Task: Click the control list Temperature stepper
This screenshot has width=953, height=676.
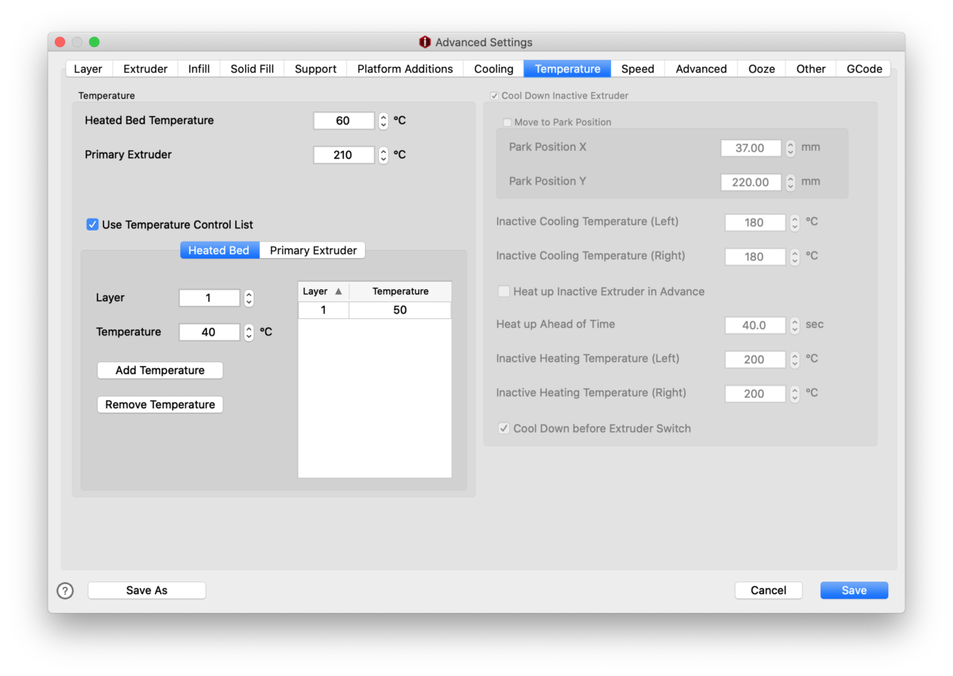Action: pyautogui.click(x=249, y=332)
